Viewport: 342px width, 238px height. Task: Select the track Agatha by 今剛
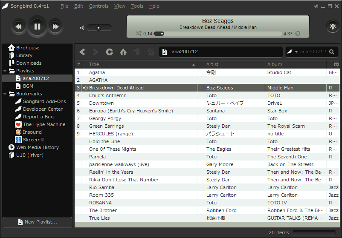[x=207, y=72]
